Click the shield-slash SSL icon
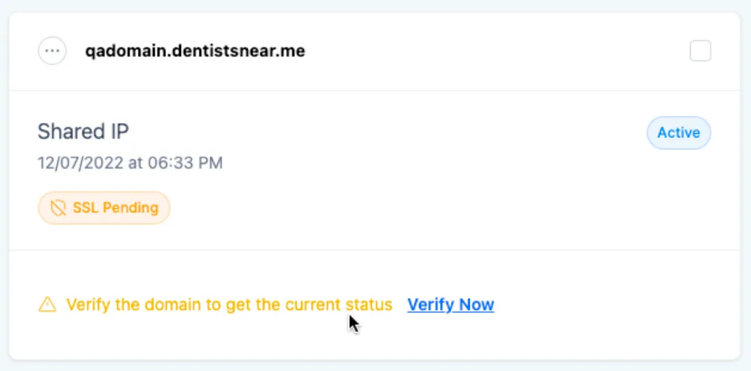 pyautogui.click(x=58, y=207)
